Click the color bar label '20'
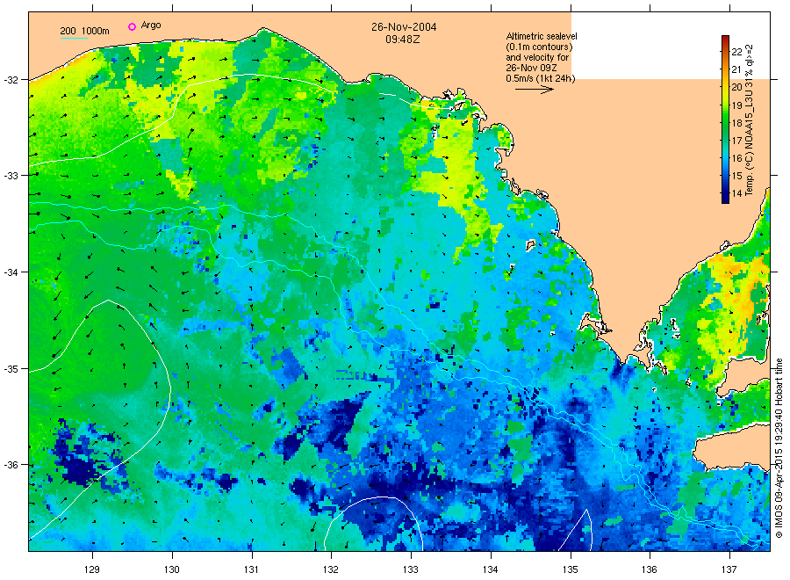This screenshot has height=580, width=790. 736,87
